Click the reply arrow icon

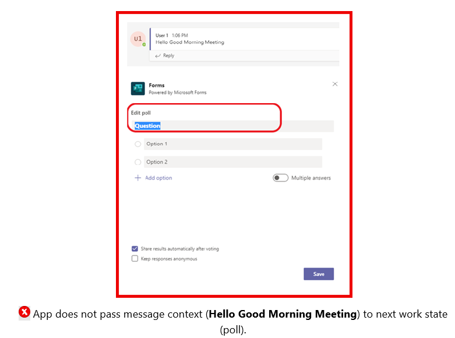(x=157, y=56)
